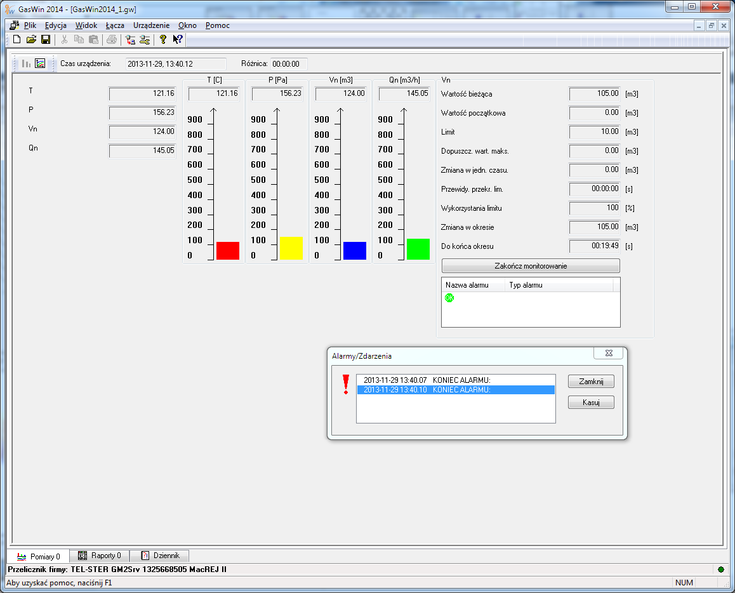Click Kasuj in the Alarmy/Zdarzenia dialog
This screenshot has width=735, height=593.
[x=591, y=402]
